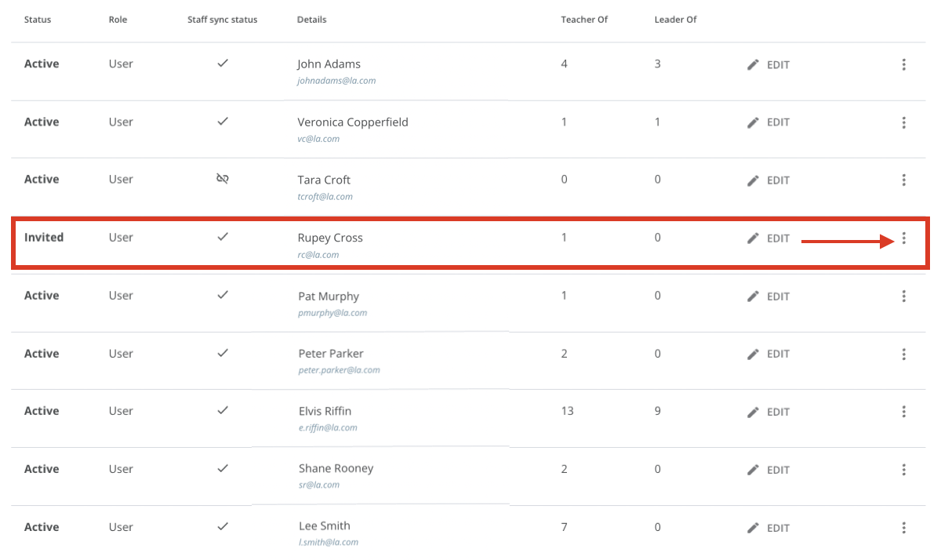Click the pencil icon for Veronica Copperfield
The width and height of the screenshot is (941, 560).
(753, 122)
